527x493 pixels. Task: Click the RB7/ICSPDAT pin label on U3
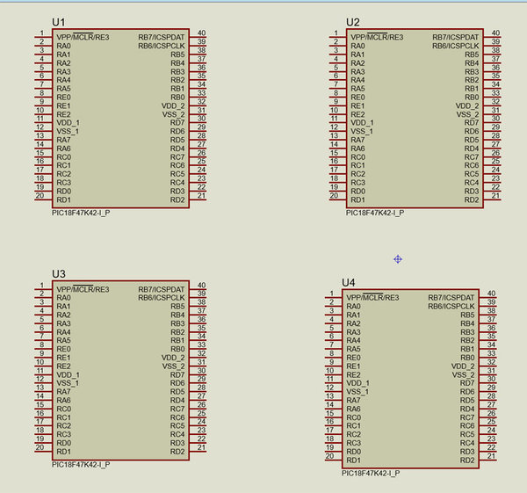162,289
